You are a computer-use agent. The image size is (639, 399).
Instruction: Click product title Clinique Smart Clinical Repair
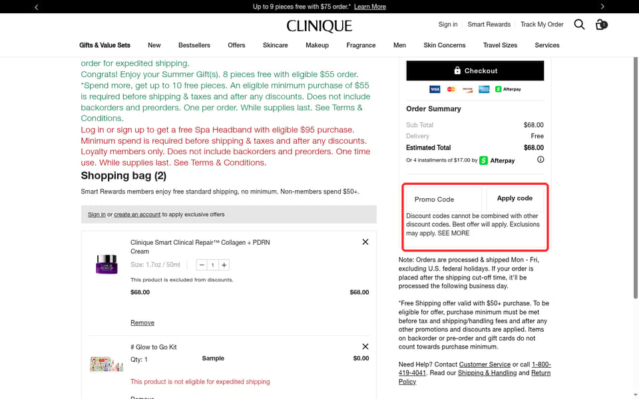pos(200,247)
